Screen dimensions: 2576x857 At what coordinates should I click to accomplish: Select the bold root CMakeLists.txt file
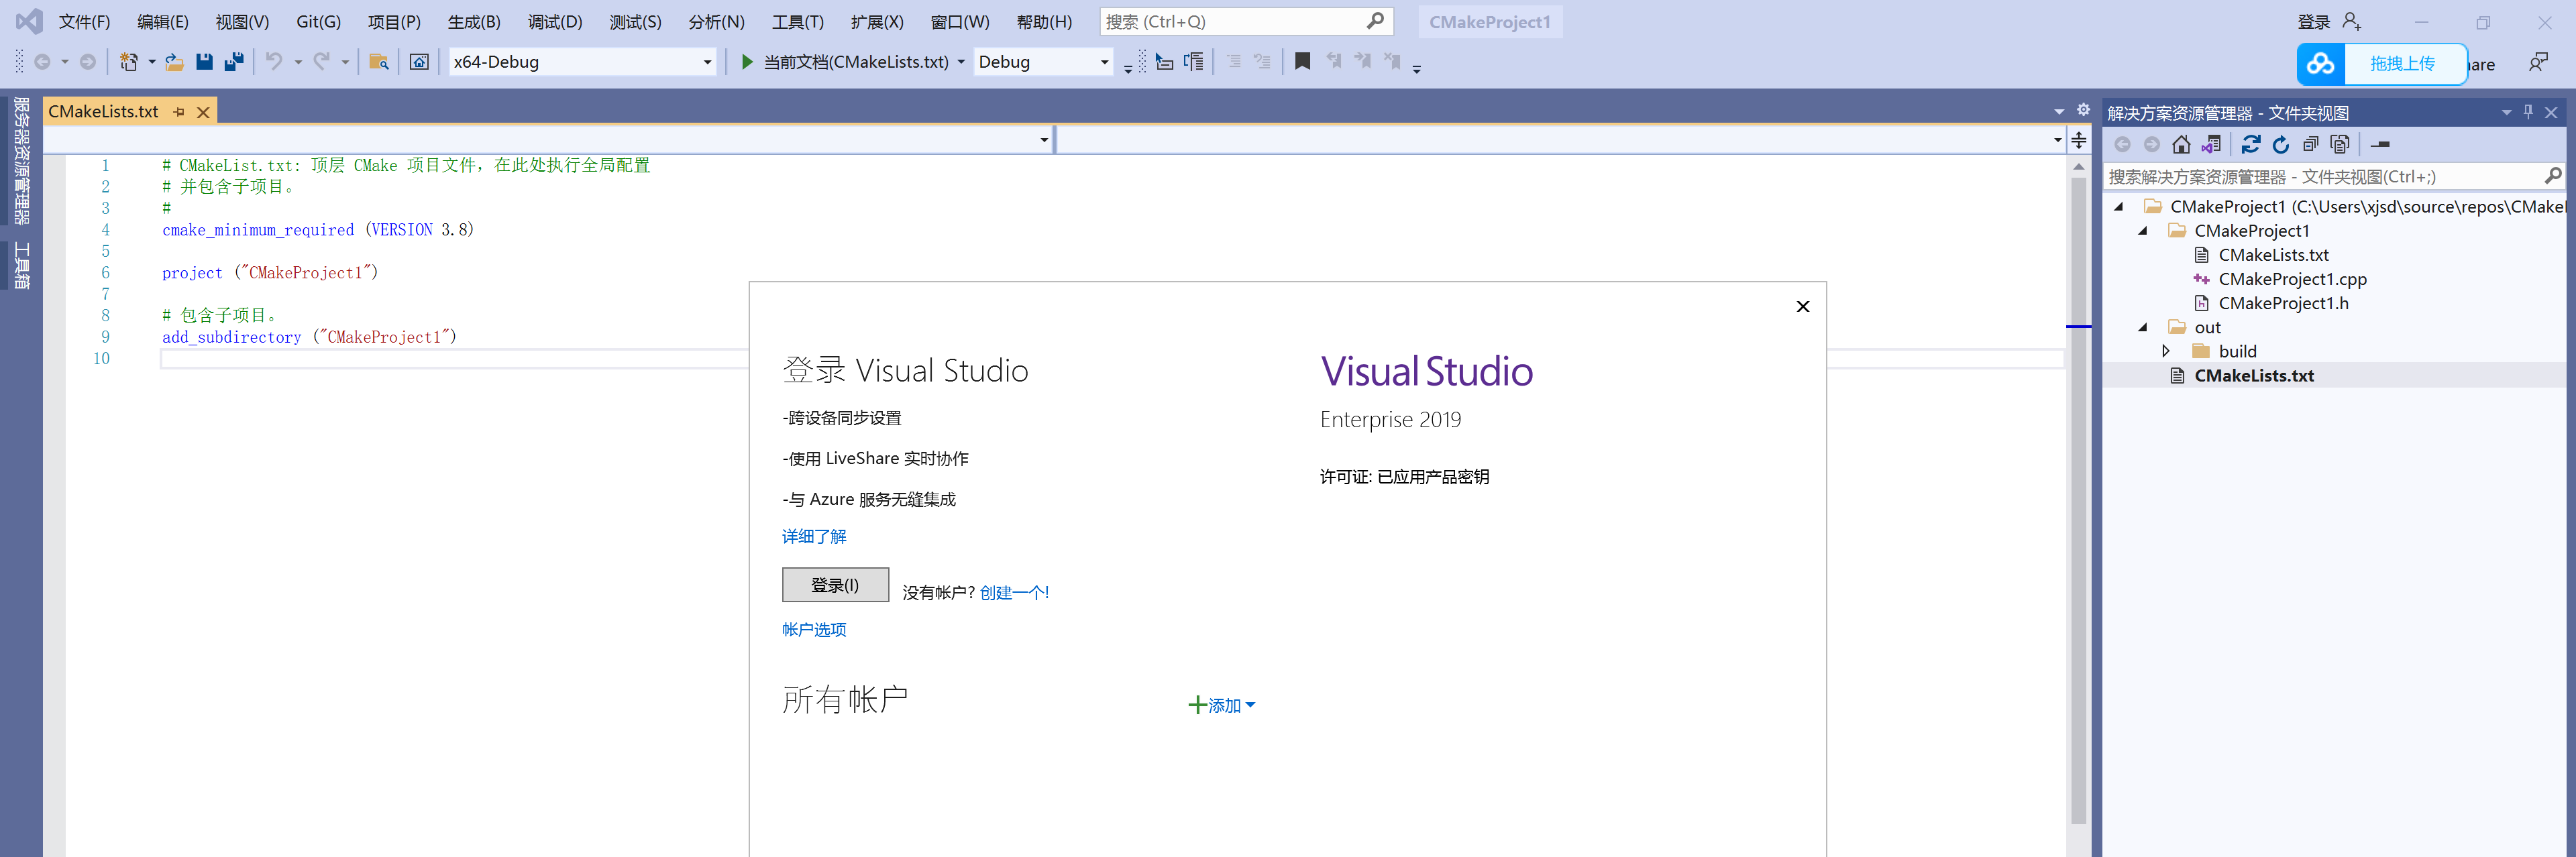click(2253, 376)
